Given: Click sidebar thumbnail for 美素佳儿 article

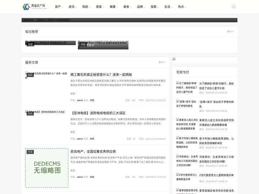Looking at the screenshot, I should [187, 124].
